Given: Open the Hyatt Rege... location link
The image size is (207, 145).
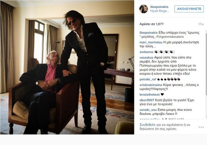Looking at the screenshot, I should pos(160,11).
